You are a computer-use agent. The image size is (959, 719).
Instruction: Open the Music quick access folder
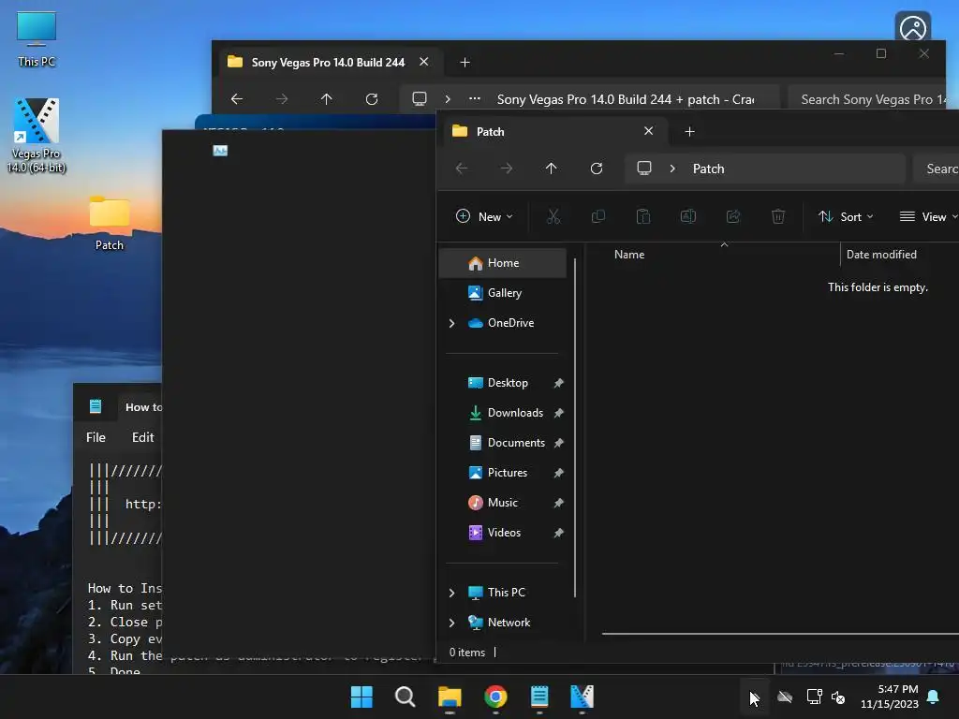[503, 503]
